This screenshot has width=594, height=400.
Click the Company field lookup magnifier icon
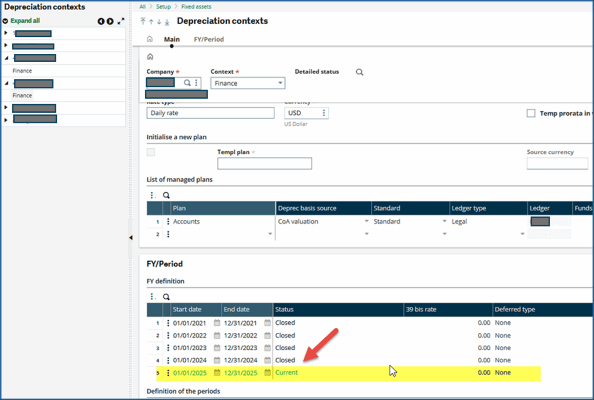pyautogui.click(x=187, y=83)
